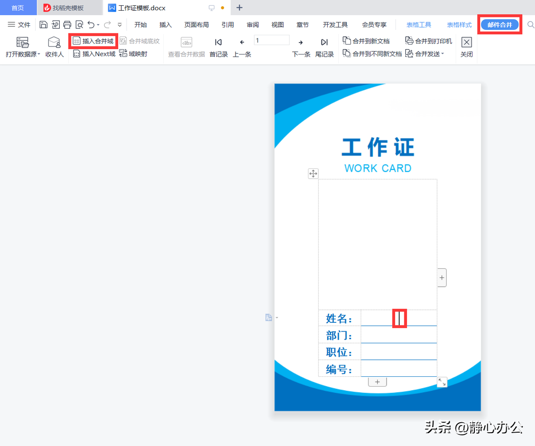The height and width of the screenshot is (446, 535).
Task: Open the 页面布局 ribbon tab
Action: (197, 25)
